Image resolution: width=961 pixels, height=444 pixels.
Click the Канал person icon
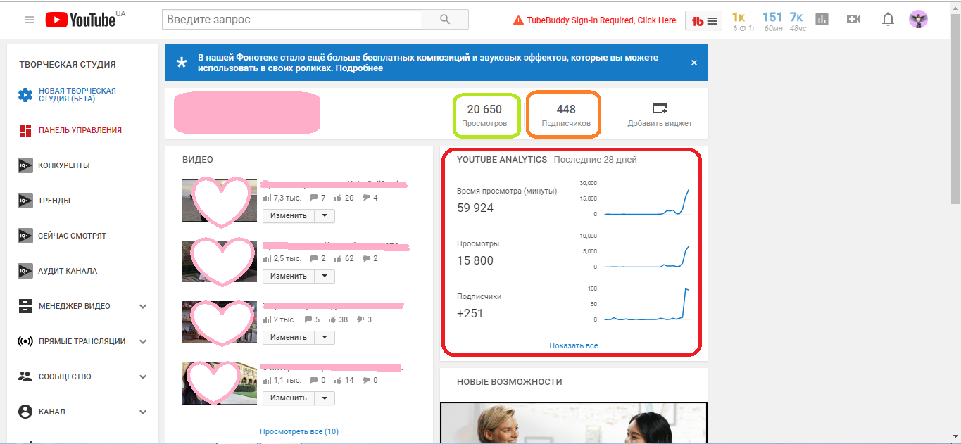[x=25, y=412]
